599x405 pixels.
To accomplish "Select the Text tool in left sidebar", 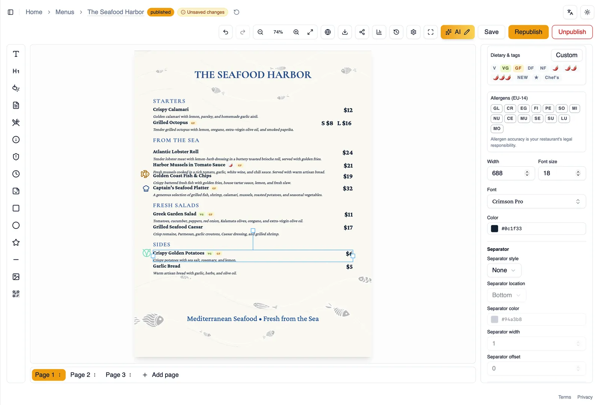I will click(x=16, y=54).
